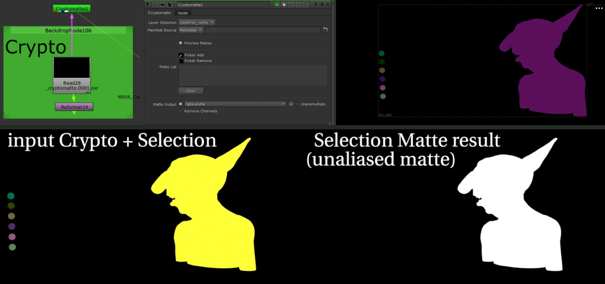The width and height of the screenshot is (605, 284).
Task: Click the green node color tile icon
Action: coord(276,4)
